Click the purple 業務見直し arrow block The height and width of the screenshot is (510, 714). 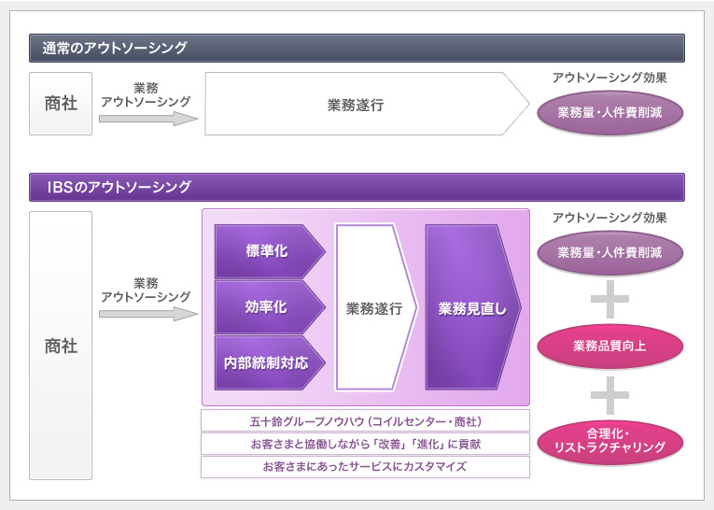[x=471, y=307]
